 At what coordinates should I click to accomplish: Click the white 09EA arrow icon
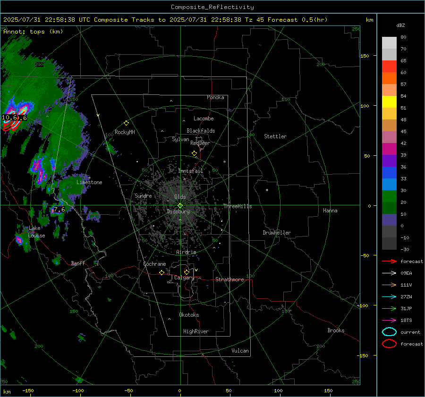pos(389,273)
